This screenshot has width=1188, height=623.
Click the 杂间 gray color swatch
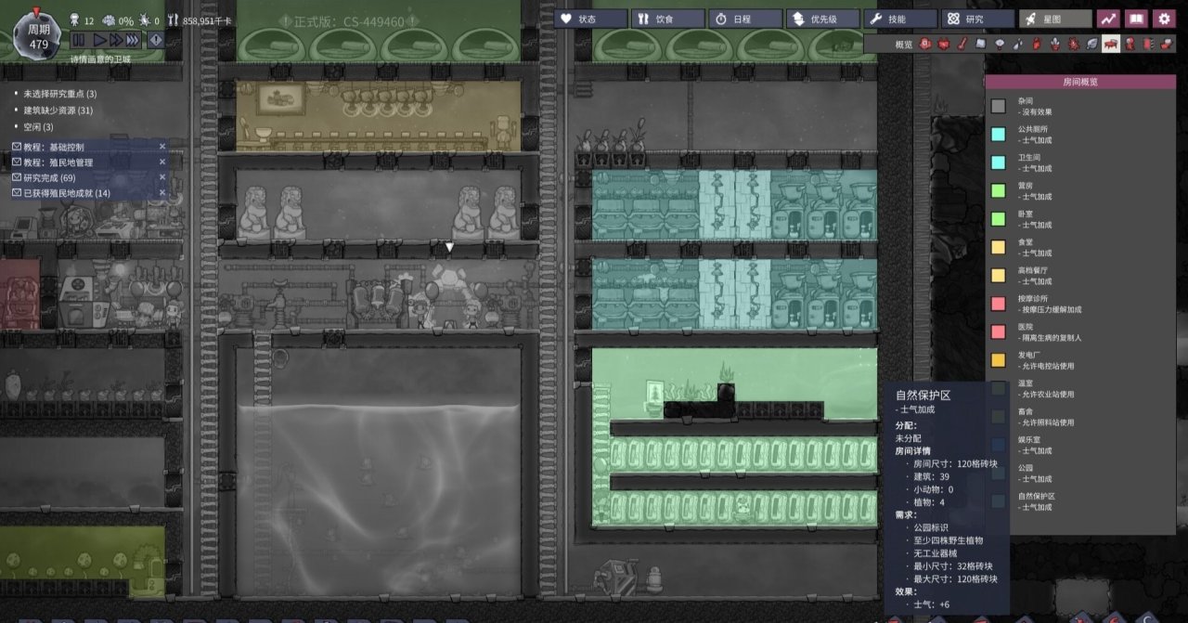pyautogui.click(x=998, y=107)
